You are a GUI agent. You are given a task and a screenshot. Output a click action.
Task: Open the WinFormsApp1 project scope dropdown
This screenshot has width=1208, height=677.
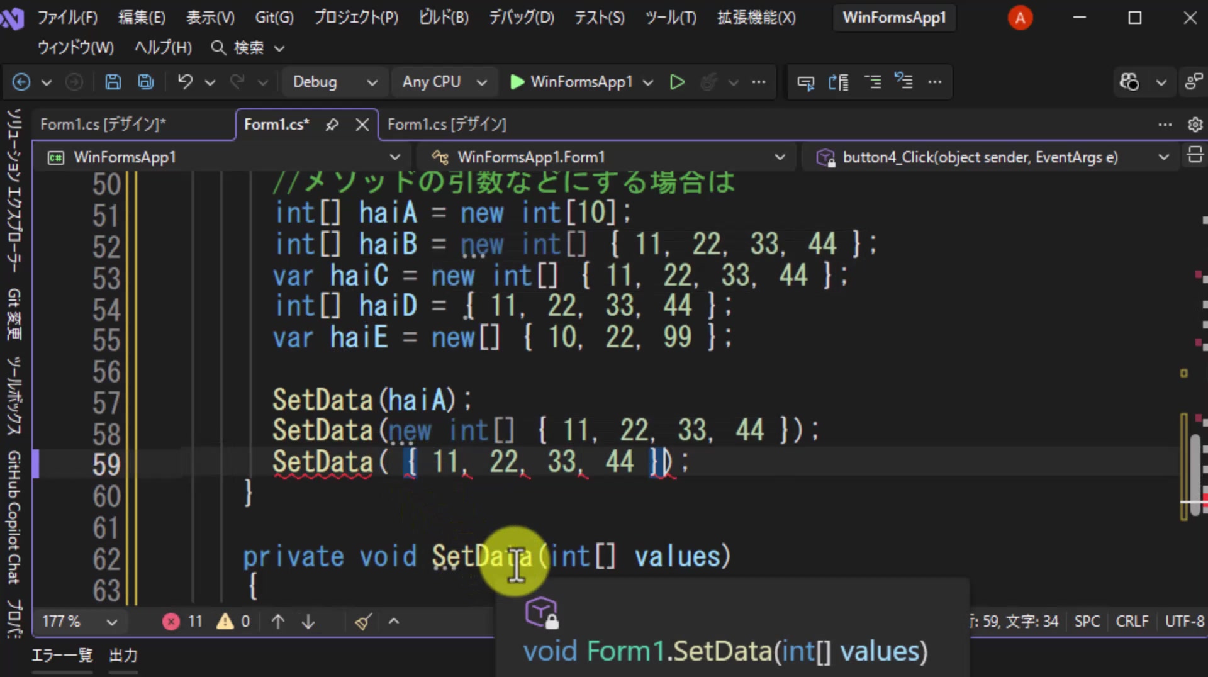coord(223,157)
